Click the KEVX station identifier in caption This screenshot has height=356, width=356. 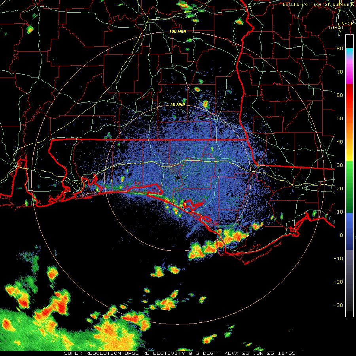pos(233,353)
